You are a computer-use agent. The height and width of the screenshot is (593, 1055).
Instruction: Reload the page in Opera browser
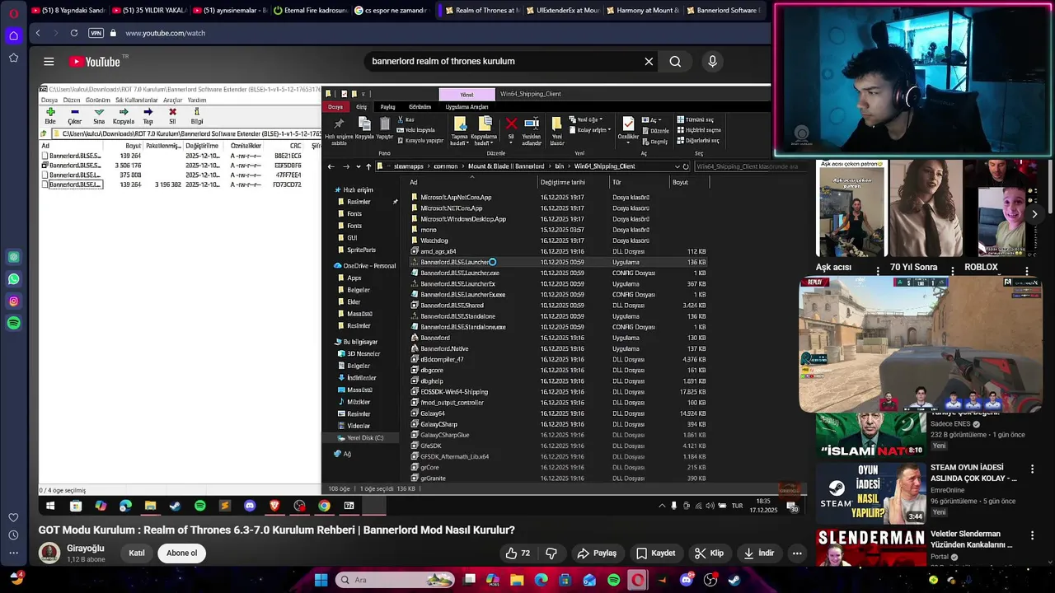tap(74, 33)
